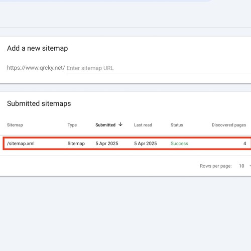This screenshot has height=251, width=251.
Task: Sort by the Last read column header
Action: coord(143,125)
